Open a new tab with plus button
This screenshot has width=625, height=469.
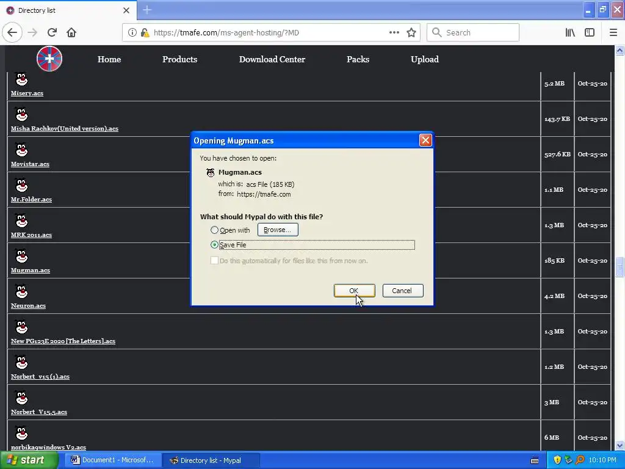pyautogui.click(x=147, y=10)
